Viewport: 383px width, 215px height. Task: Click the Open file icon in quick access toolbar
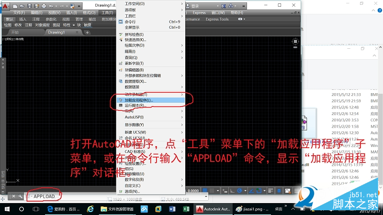coord(22,6)
